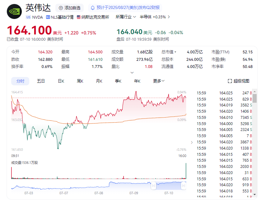Screen dimensions: 261x202
Task: Select the 分时 chart view
Action: pos(20,81)
